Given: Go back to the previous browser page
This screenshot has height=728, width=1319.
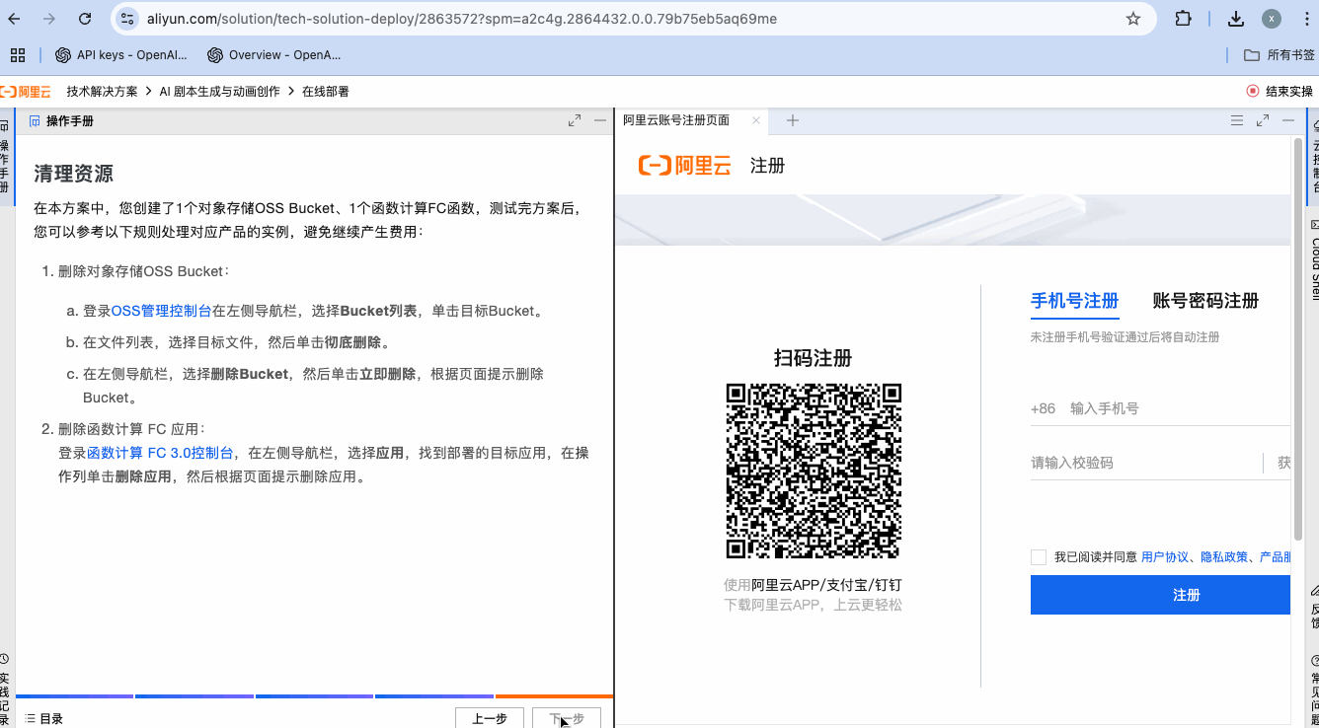Looking at the screenshot, I should (15, 19).
